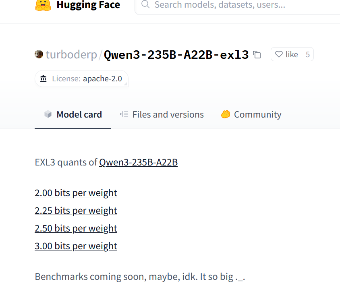View the like count of 5
This screenshot has height=302, width=340.
(x=308, y=54)
